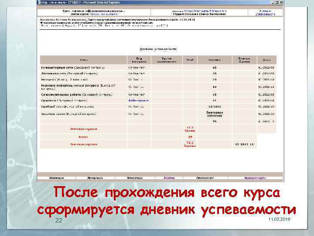This screenshot has width=314, height=236.
Task: Click the Дневник успеваемости page heading
Action: click(158, 49)
